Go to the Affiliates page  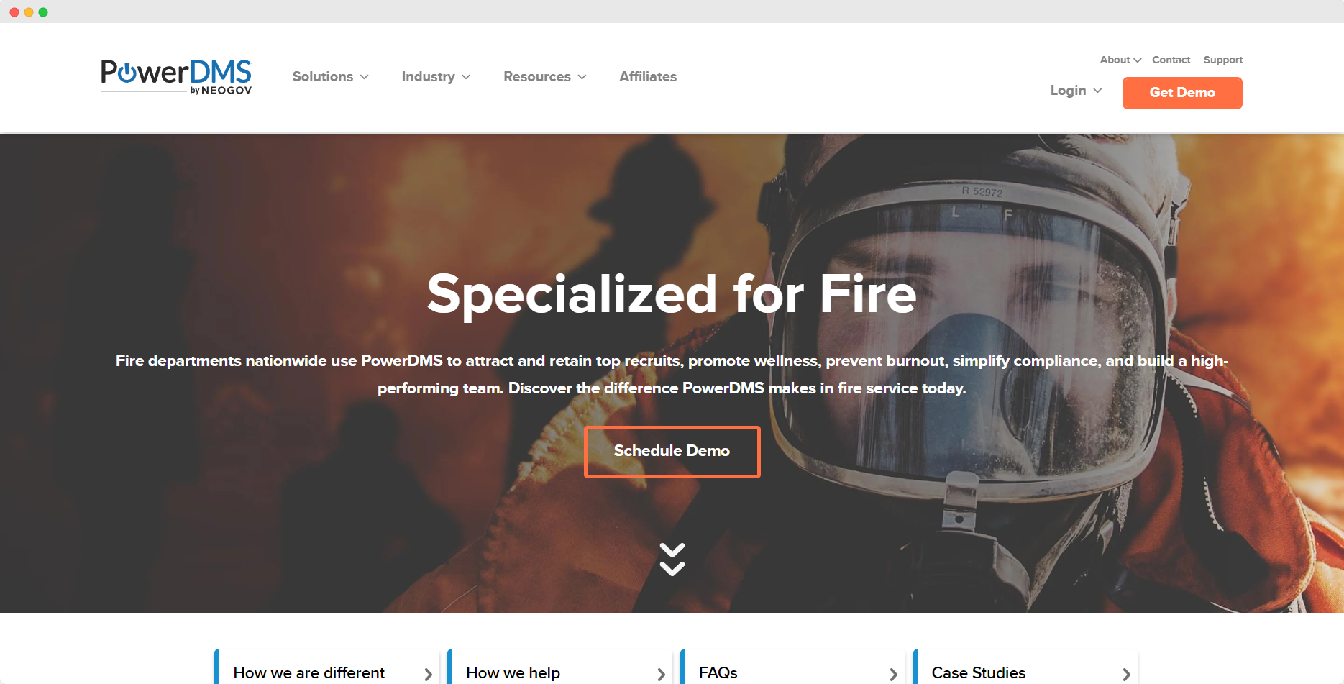648,76
